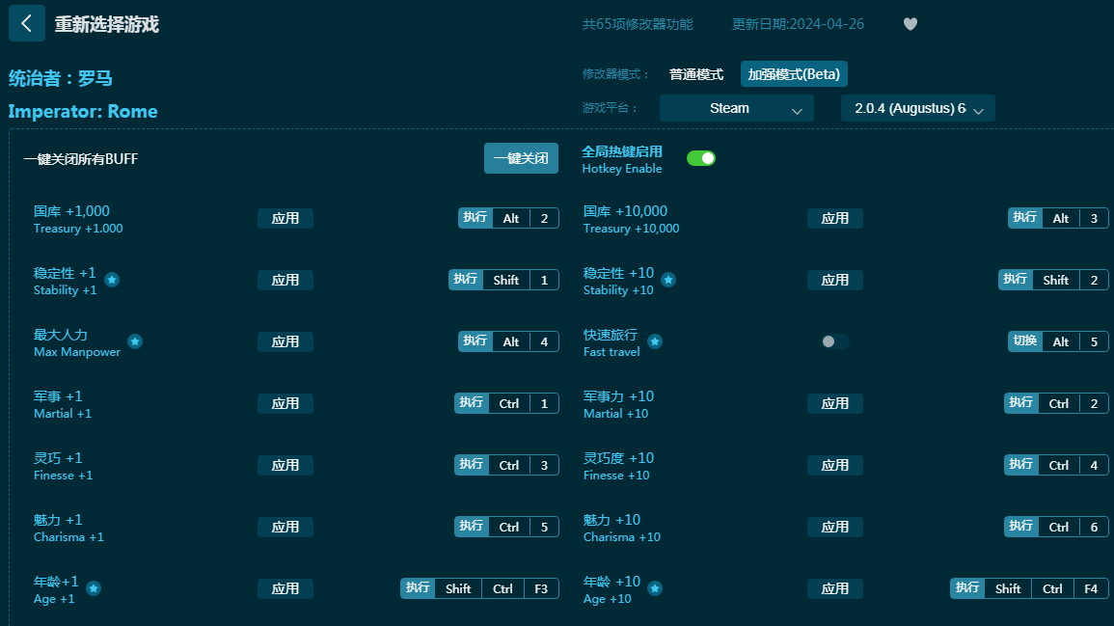The width and height of the screenshot is (1114, 626).
Task: Click the 统治者：罗马 heading
Action: pyautogui.click(x=61, y=78)
